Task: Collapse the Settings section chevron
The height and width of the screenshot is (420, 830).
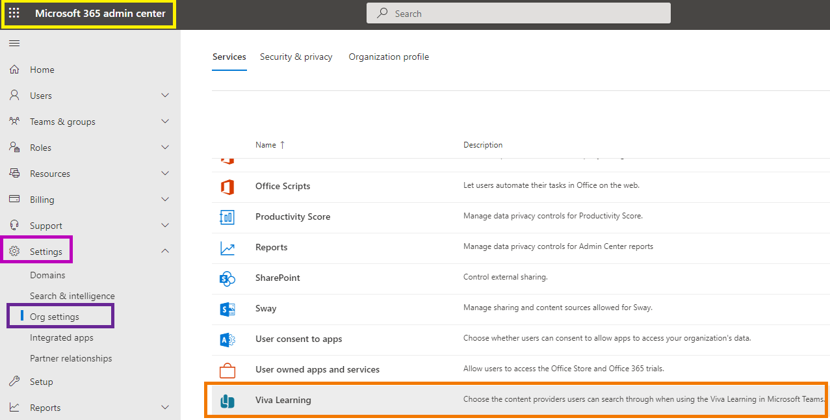Action: [165, 251]
